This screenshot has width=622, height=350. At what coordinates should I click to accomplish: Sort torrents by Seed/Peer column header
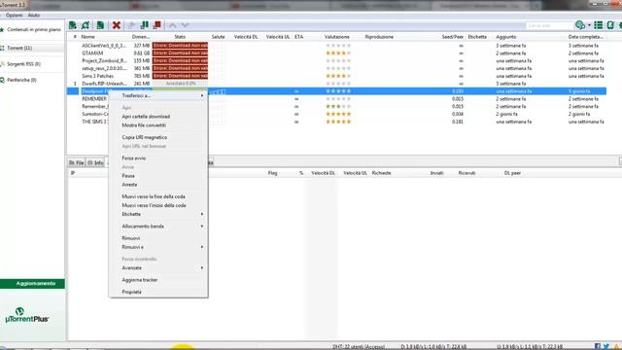[452, 37]
